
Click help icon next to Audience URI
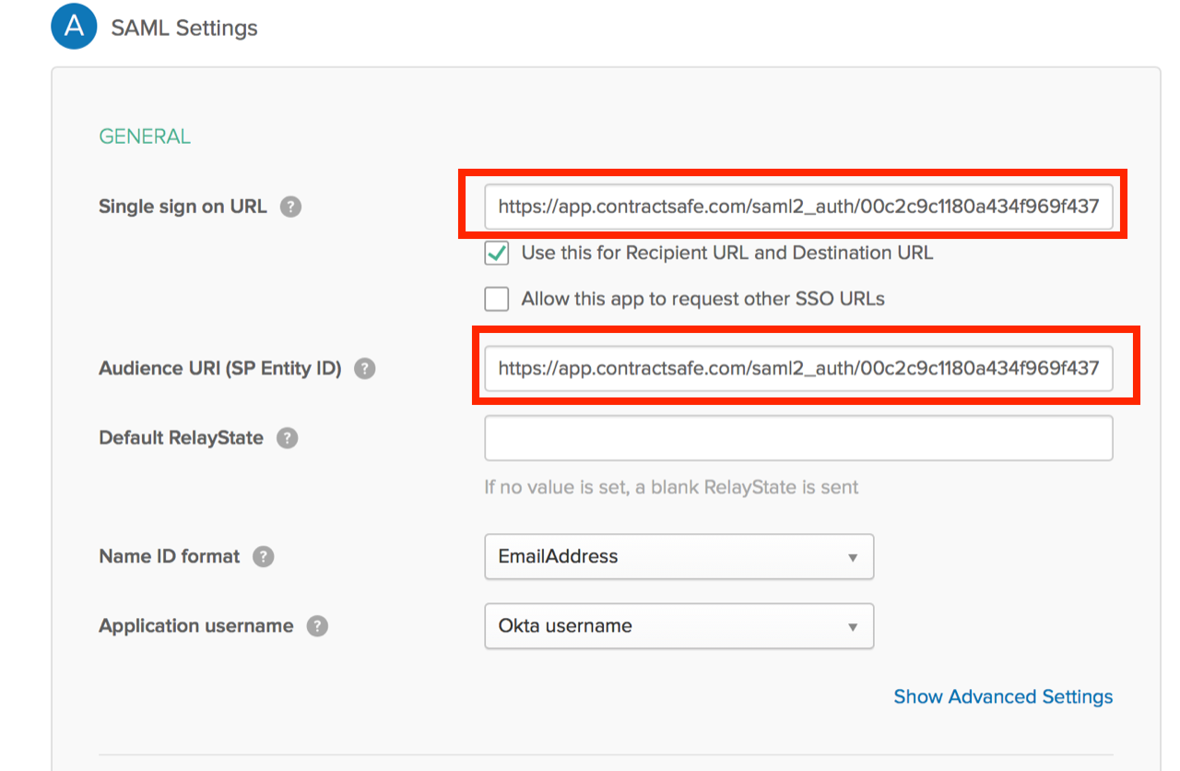coord(365,369)
